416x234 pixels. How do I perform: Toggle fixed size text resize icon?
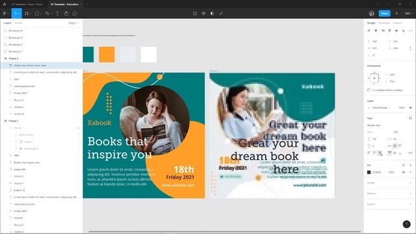point(400,146)
